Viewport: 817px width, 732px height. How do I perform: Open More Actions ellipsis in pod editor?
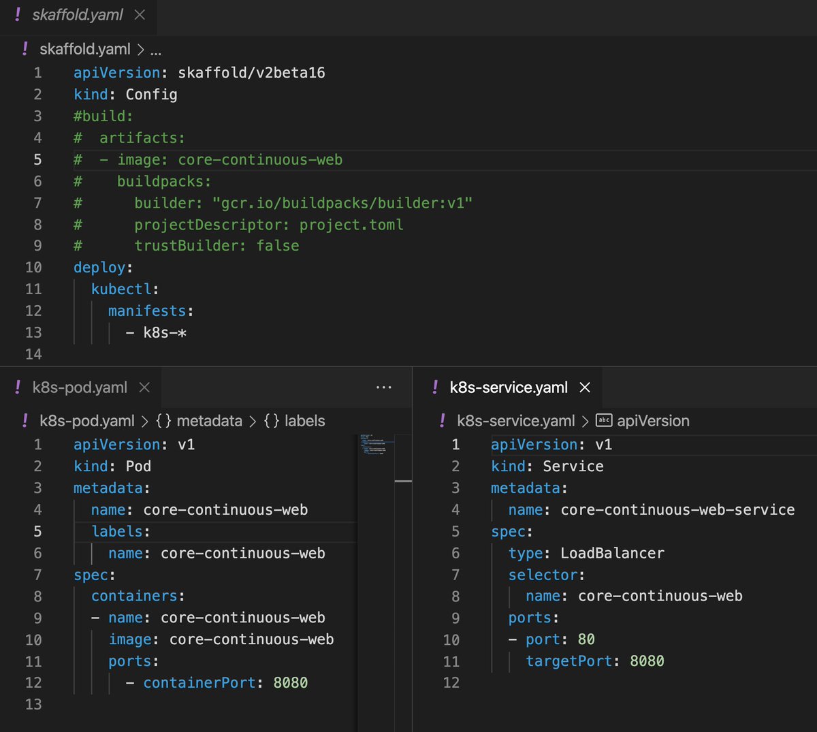[x=384, y=387]
